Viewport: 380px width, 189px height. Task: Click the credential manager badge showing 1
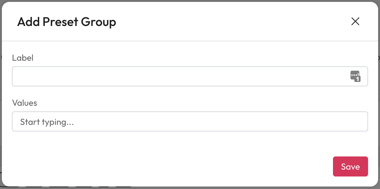point(355,76)
